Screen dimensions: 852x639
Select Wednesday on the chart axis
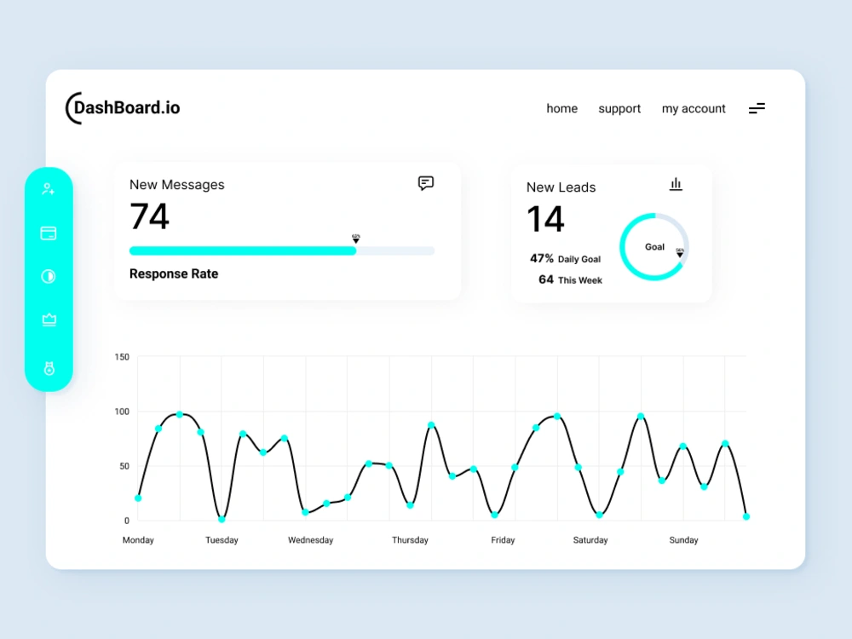click(310, 540)
